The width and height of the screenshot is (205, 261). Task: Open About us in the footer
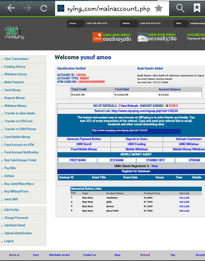[x=14, y=255]
